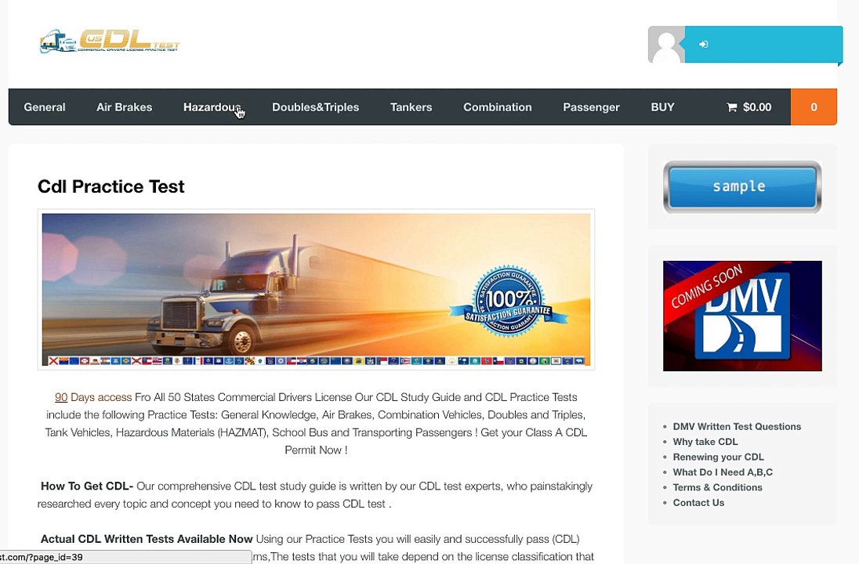
Task: Open the What Do I Need A,B,C link
Action: 723,472
